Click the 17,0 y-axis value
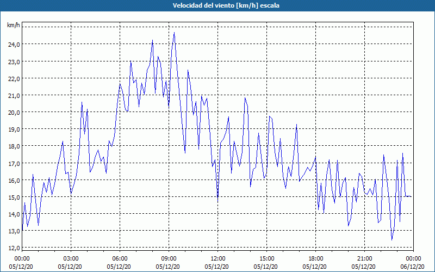The height and width of the screenshot is (272, 435). tap(14, 163)
